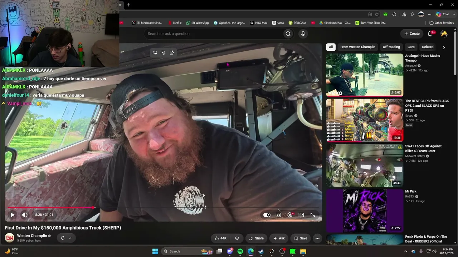Open browser settings and more ellipsis
Screen dimensions: 458x257
click(429, 14)
